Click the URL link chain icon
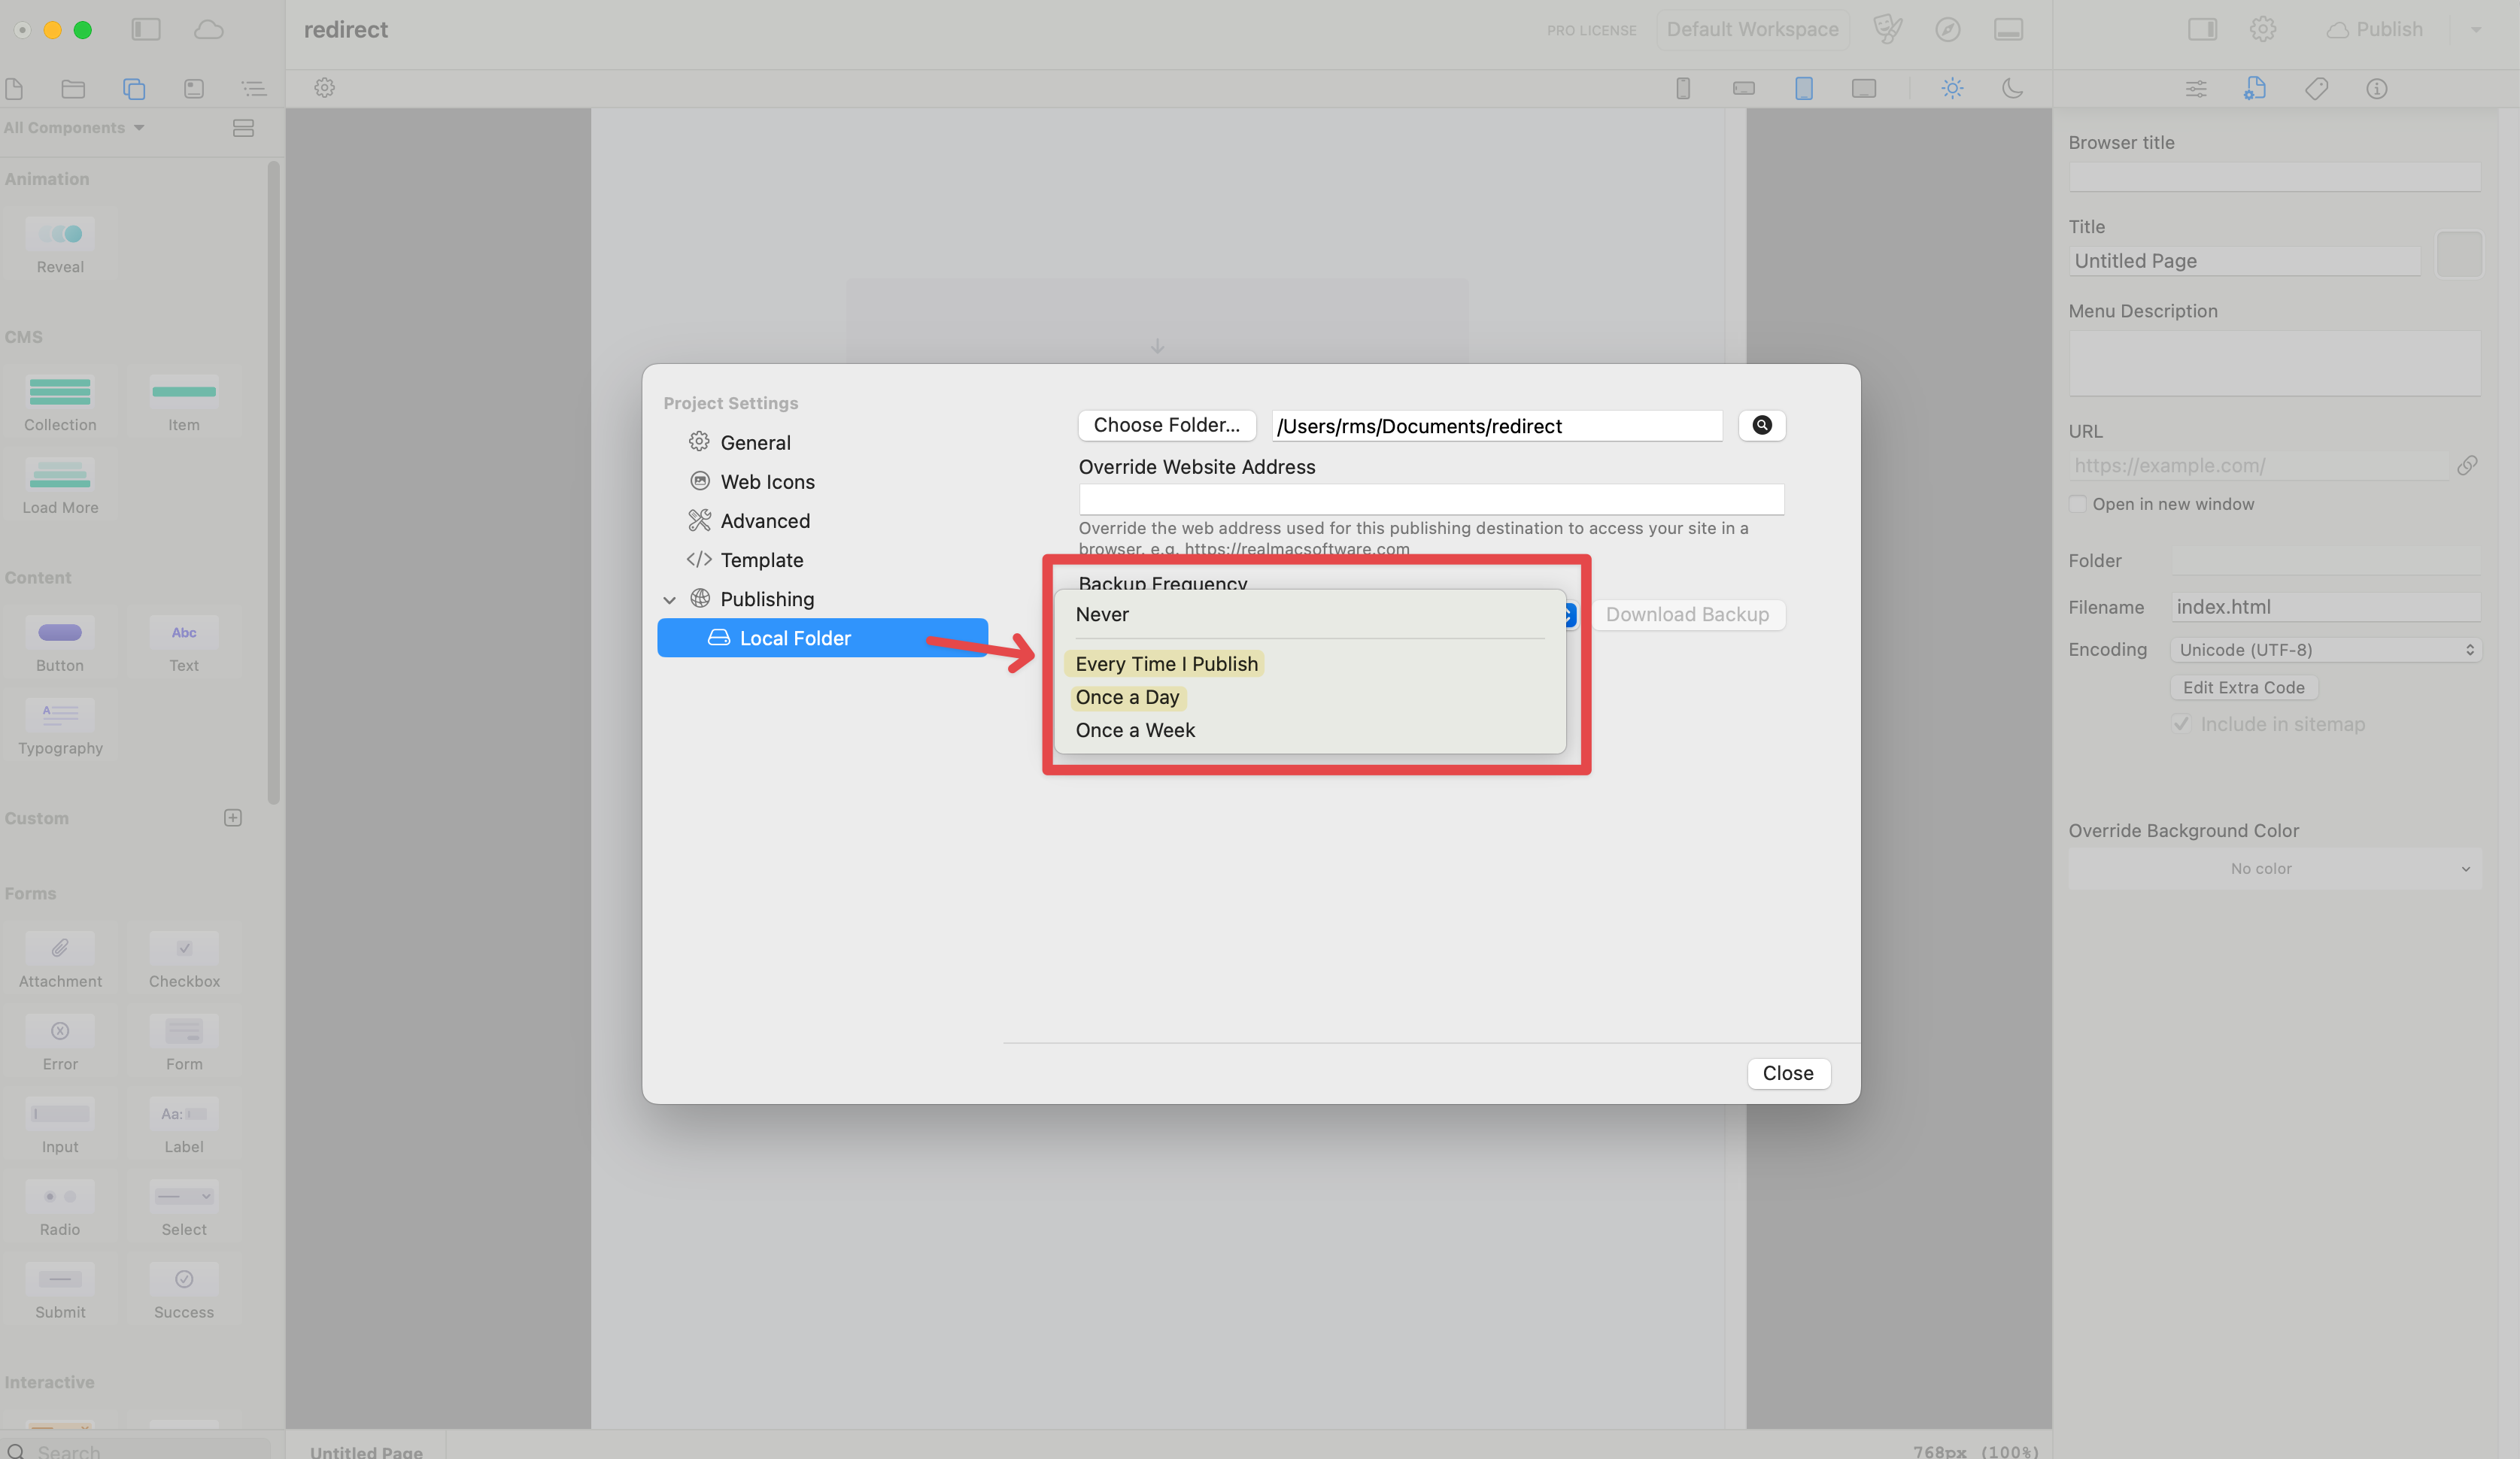Viewport: 2520px width, 1459px height. click(x=2466, y=465)
